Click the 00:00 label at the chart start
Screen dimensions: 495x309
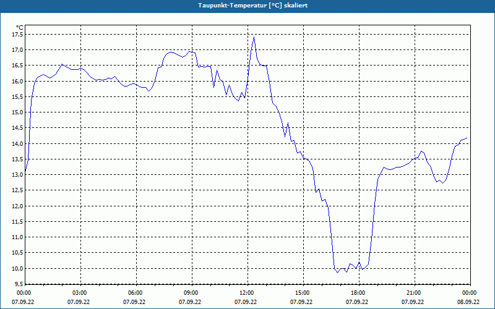tap(24, 293)
